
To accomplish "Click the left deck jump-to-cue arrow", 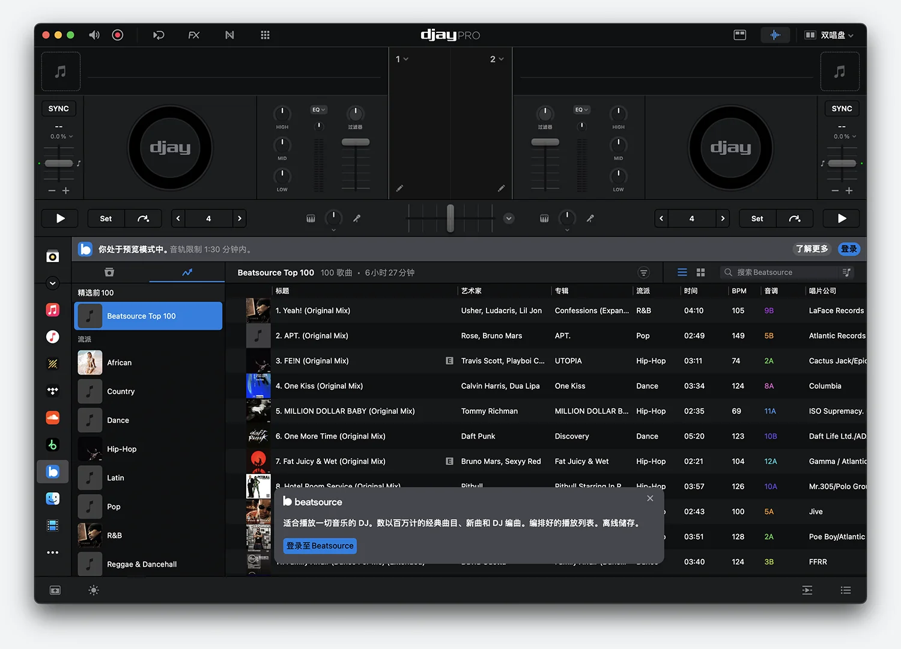I will [143, 219].
